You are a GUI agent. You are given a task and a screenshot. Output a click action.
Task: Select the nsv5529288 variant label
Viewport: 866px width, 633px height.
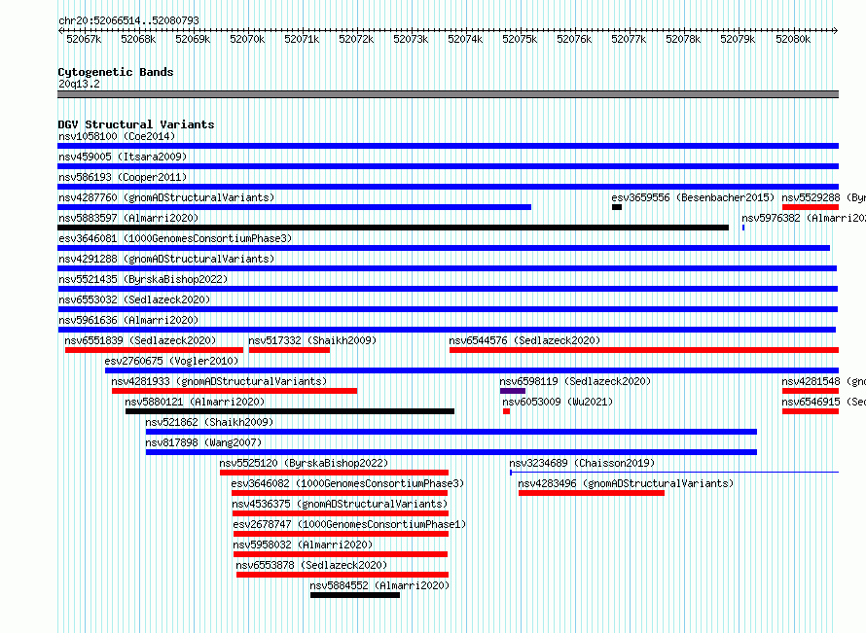click(x=823, y=197)
